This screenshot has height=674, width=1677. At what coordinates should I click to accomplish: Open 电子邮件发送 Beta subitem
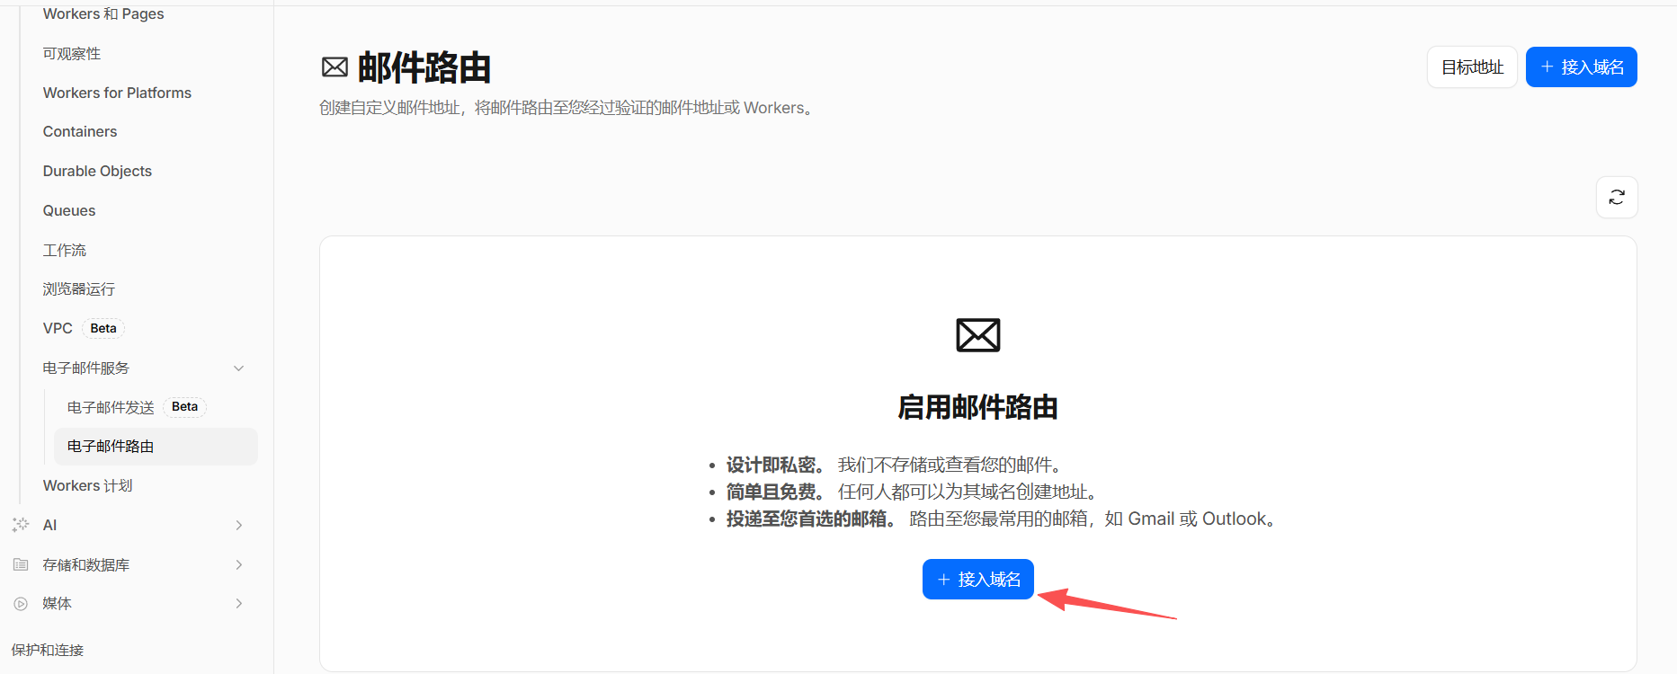137,407
